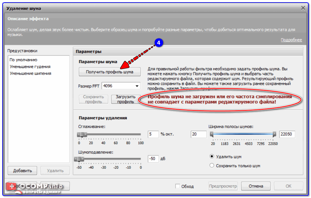Close the 'Удаление шума' dialog
311x198 pixels.
click(303, 8)
